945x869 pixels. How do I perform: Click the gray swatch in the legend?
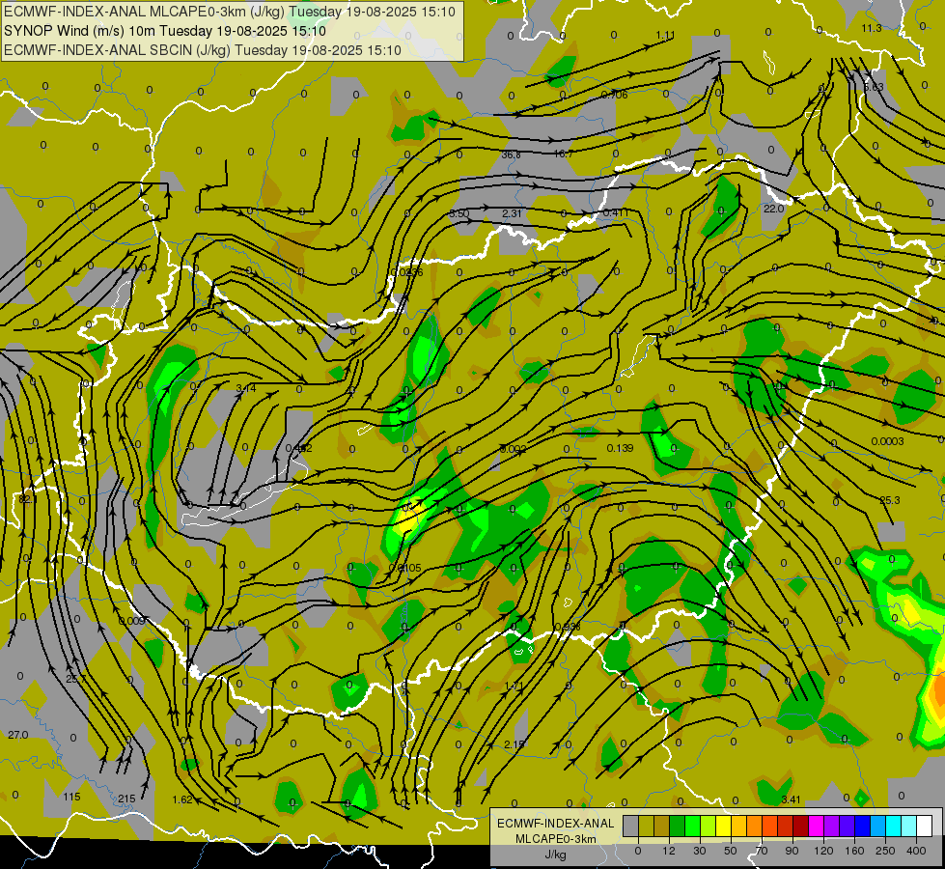point(631,827)
